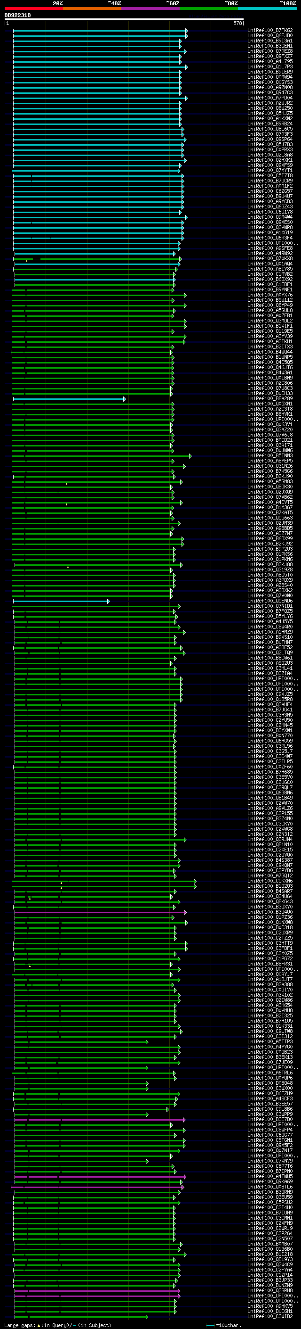
Task: Select label UniRef100_Q7NID1
Action: coord(270,606)
